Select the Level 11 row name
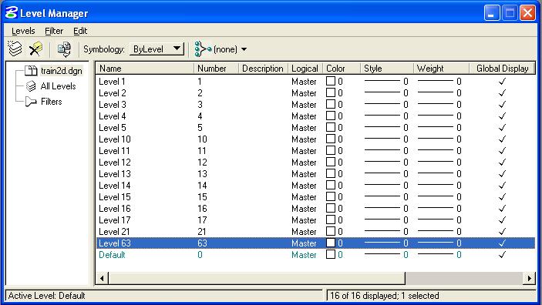The image size is (542, 305). [114, 151]
